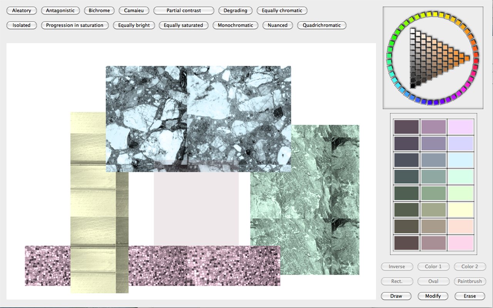Click the Aleatory harmony button
Image resolution: width=493 pixels, height=308 pixels.
pos(22,11)
